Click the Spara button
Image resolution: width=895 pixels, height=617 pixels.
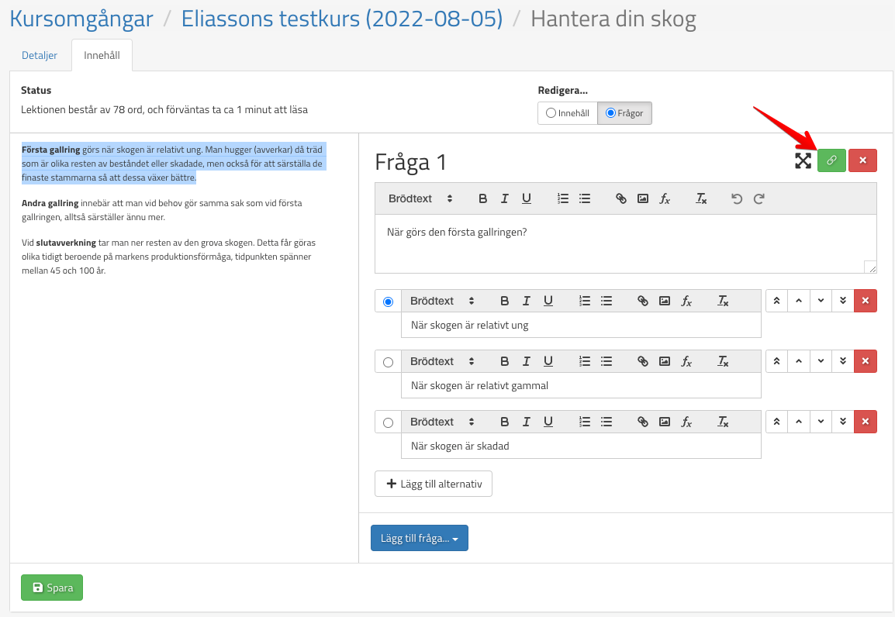coord(52,588)
